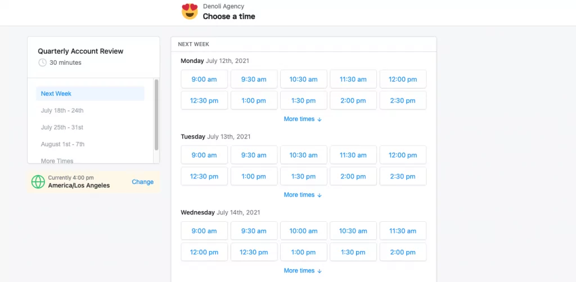576x282 pixels.
Task: Select Tuesday 10:30 am appointment slot
Action: [x=304, y=155]
